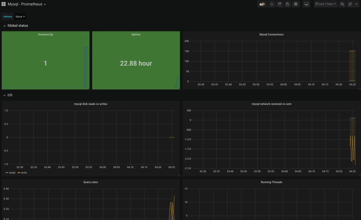Star this dashboard as favorite

[272, 4]
